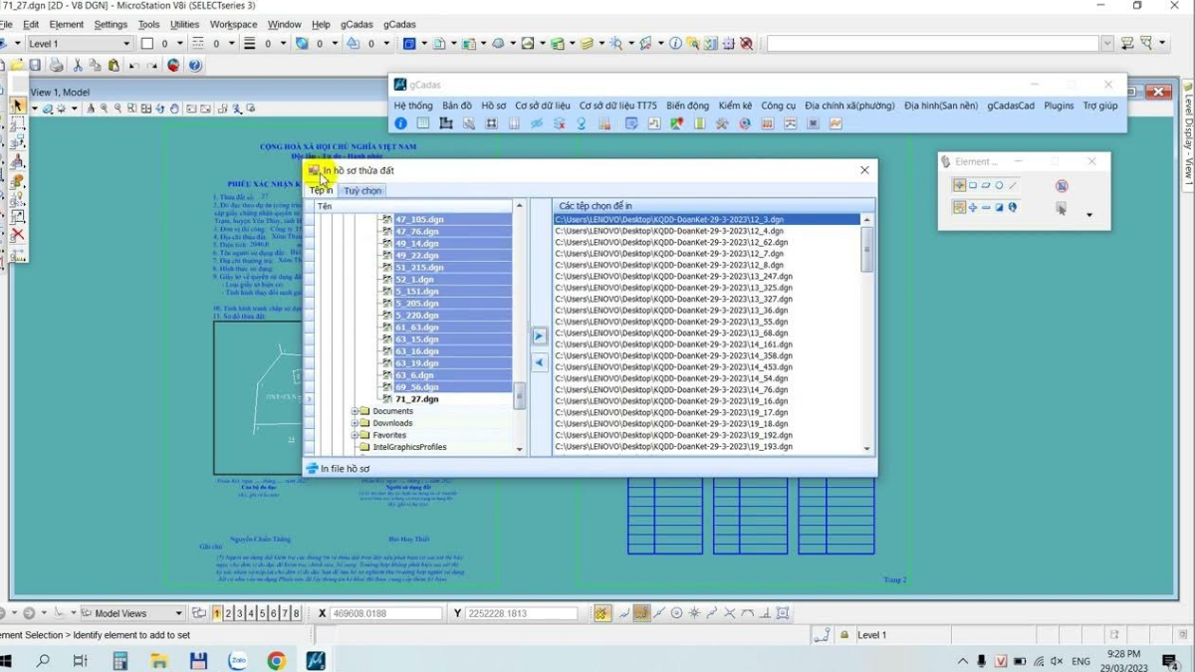This screenshot has height=672, width=1195.
Task: Open the Kiểm kê menu in gCadas
Action: [x=735, y=106]
